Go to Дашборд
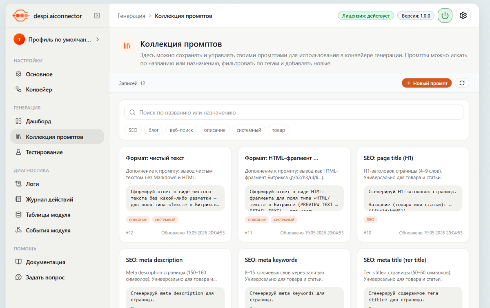 tap(57, 121)
